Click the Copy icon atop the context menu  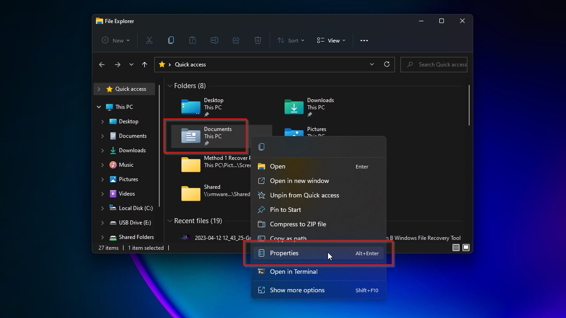pyautogui.click(x=262, y=146)
